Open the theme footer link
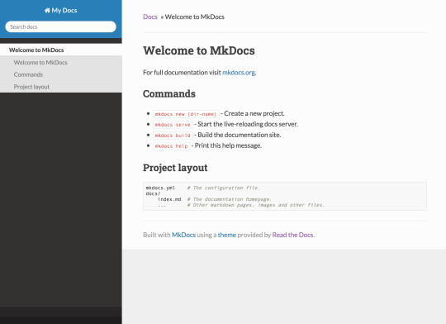 pos(227,235)
